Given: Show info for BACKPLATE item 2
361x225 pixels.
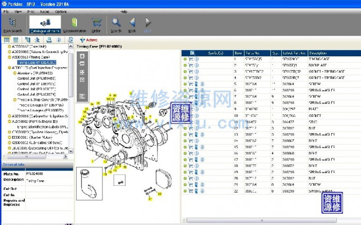Looking at the screenshot, I should (x=196, y=65).
